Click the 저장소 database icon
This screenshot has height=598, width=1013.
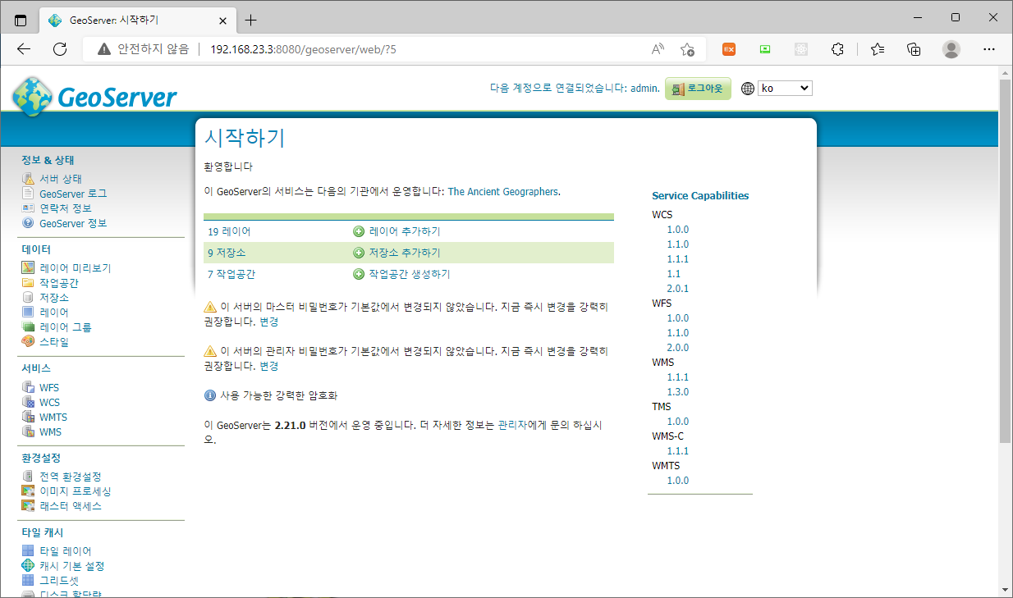pyautogui.click(x=28, y=298)
